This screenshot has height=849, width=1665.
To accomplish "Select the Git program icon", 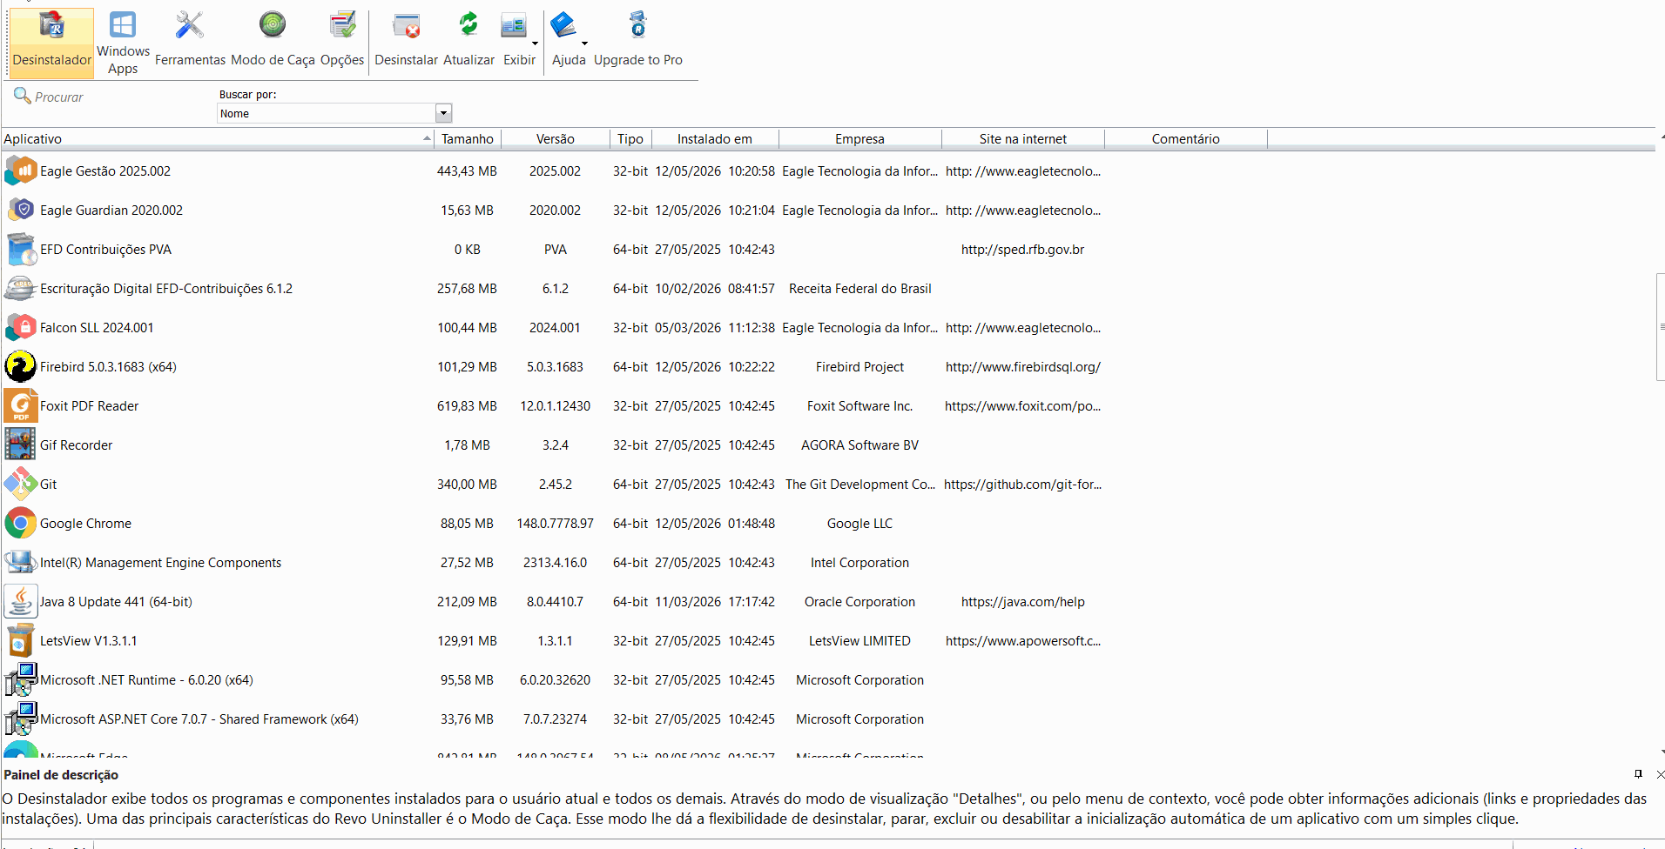I will pyautogui.click(x=21, y=485).
